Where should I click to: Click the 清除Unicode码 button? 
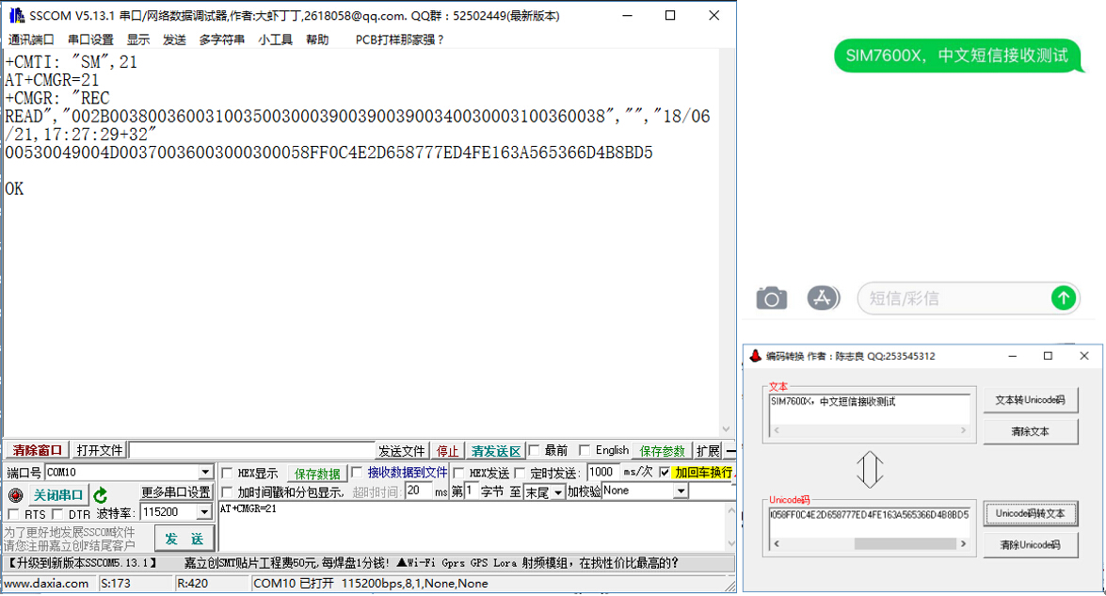click(1030, 544)
